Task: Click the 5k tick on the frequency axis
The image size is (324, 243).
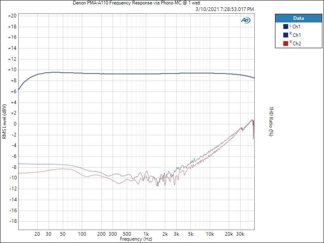Action: (191, 234)
